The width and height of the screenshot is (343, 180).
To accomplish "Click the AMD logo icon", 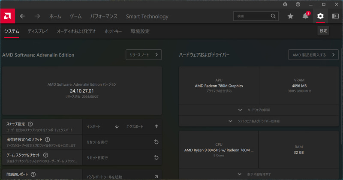I will point(7,16).
